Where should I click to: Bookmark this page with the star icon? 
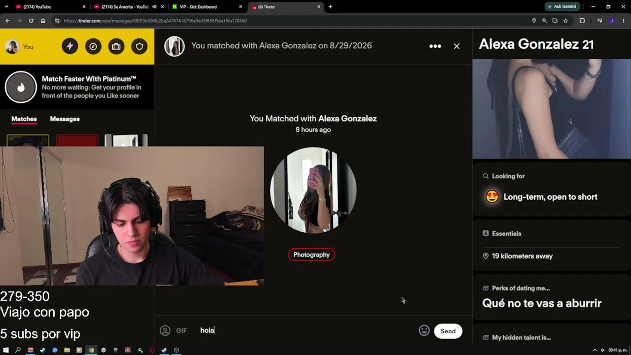565,21
